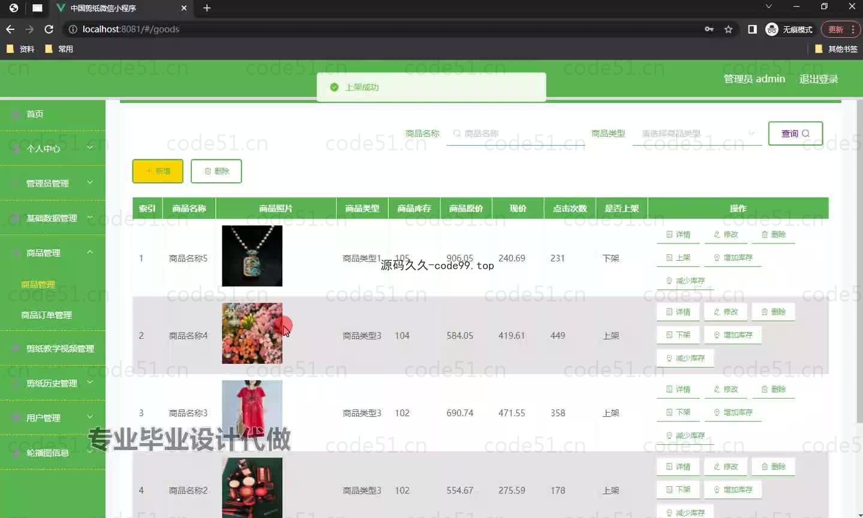The image size is (863, 518).
Task: Open browser tab search chevron
Action: click(768, 7)
